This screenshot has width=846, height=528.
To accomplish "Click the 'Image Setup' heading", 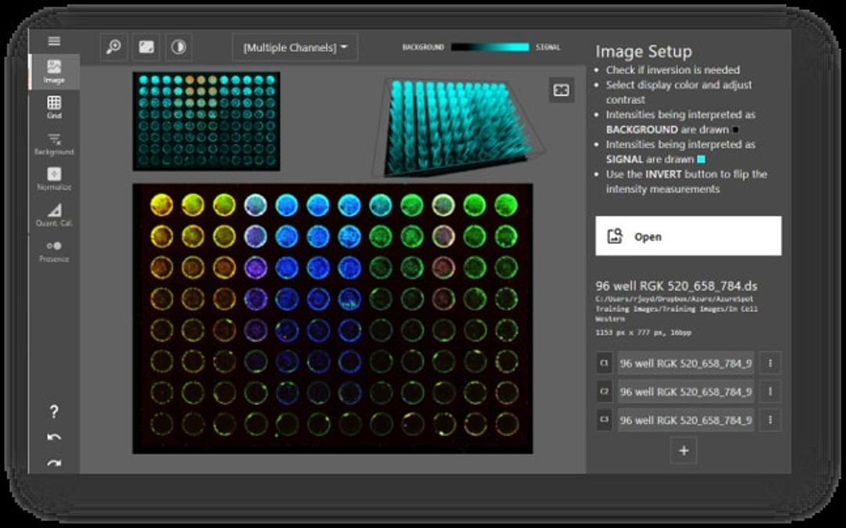I will pos(644,51).
